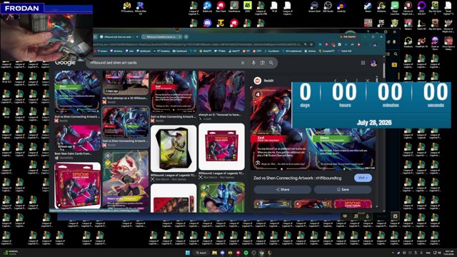Open the large Riftbound box thumbnail at bottom-left
The height and width of the screenshot is (257, 457).
coord(78,186)
